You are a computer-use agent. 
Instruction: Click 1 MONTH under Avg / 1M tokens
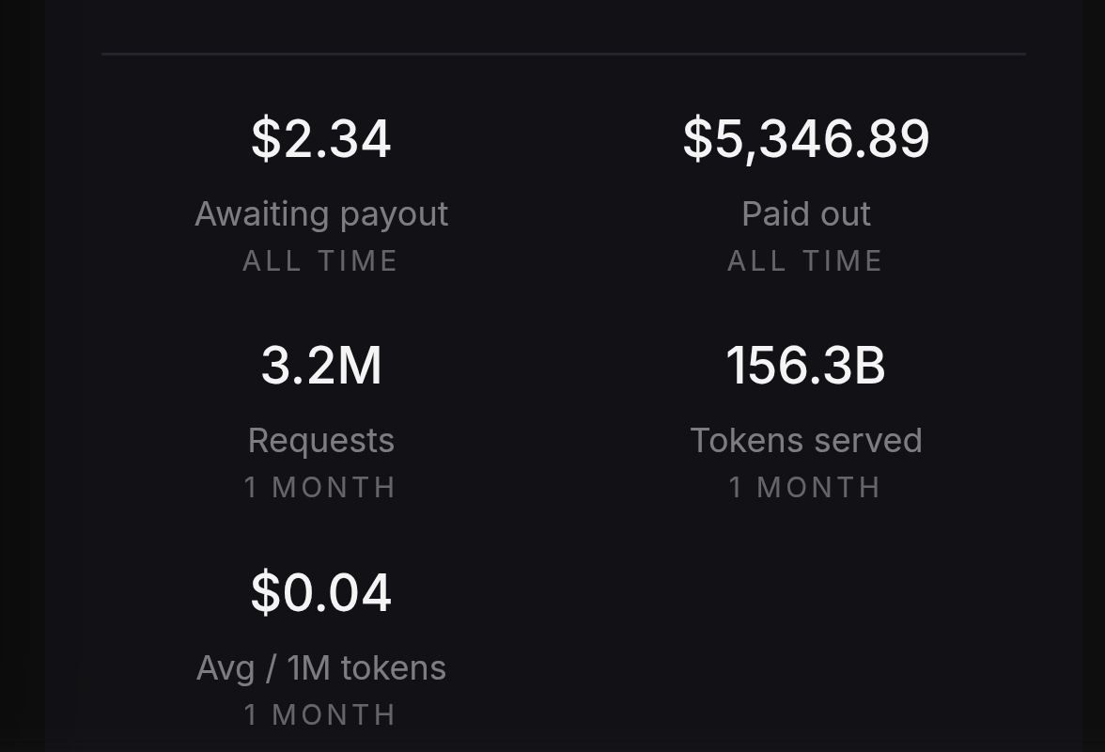click(320, 715)
